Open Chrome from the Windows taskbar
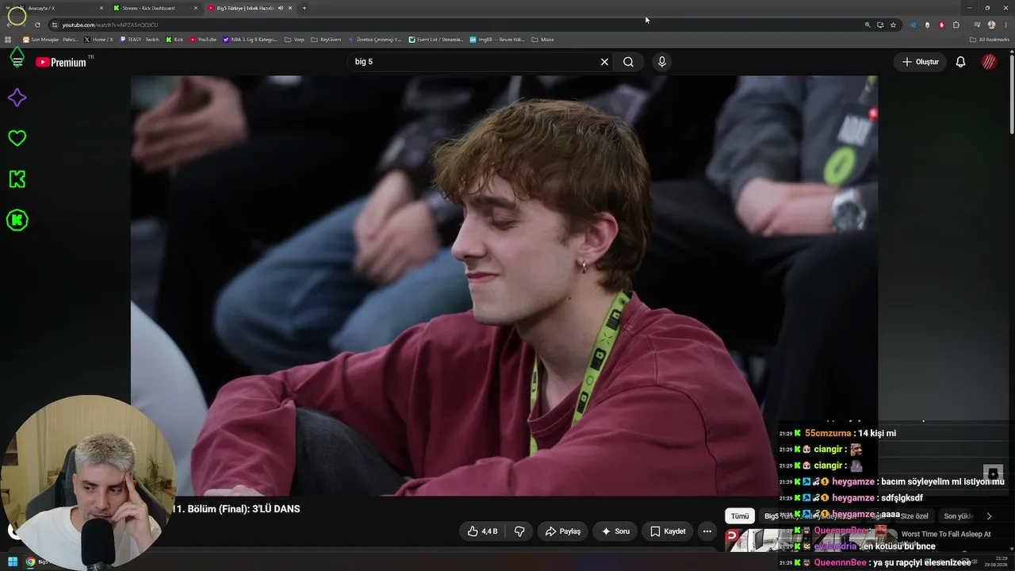Viewport: 1015px width, 571px height. click(30, 562)
